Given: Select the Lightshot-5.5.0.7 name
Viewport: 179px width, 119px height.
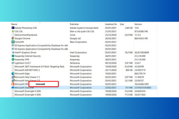Looking at the screenshot, I should (23, 63).
